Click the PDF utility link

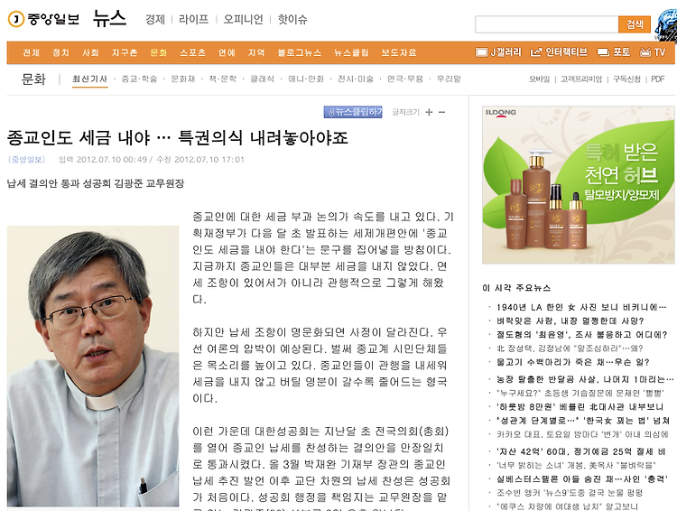coord(657,79)
